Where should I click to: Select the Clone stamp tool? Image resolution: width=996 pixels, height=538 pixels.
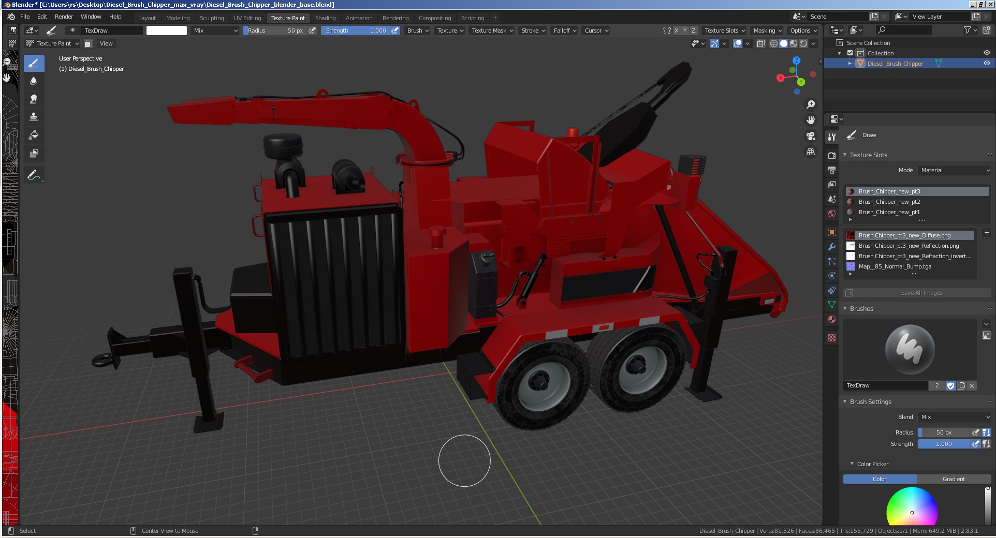(x=34, y=117)
